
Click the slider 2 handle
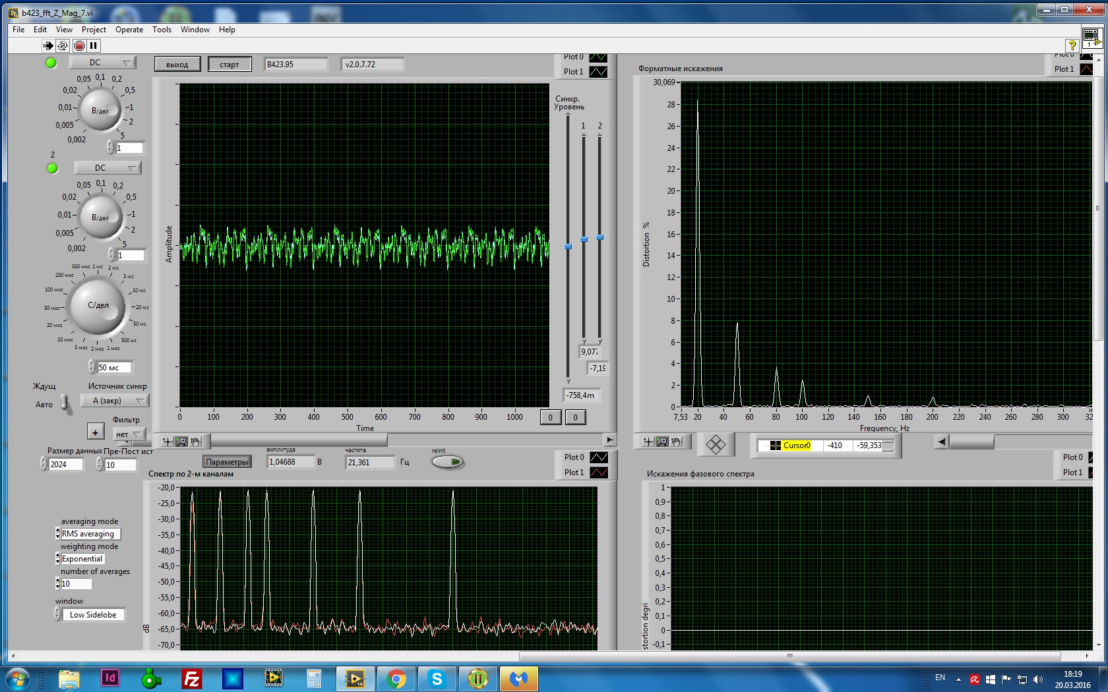[600, 237]
